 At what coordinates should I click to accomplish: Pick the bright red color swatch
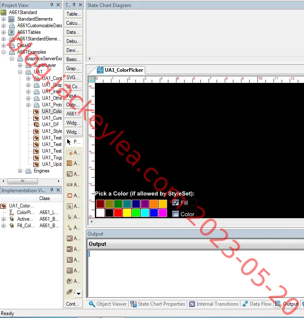[x=118, y=213]
